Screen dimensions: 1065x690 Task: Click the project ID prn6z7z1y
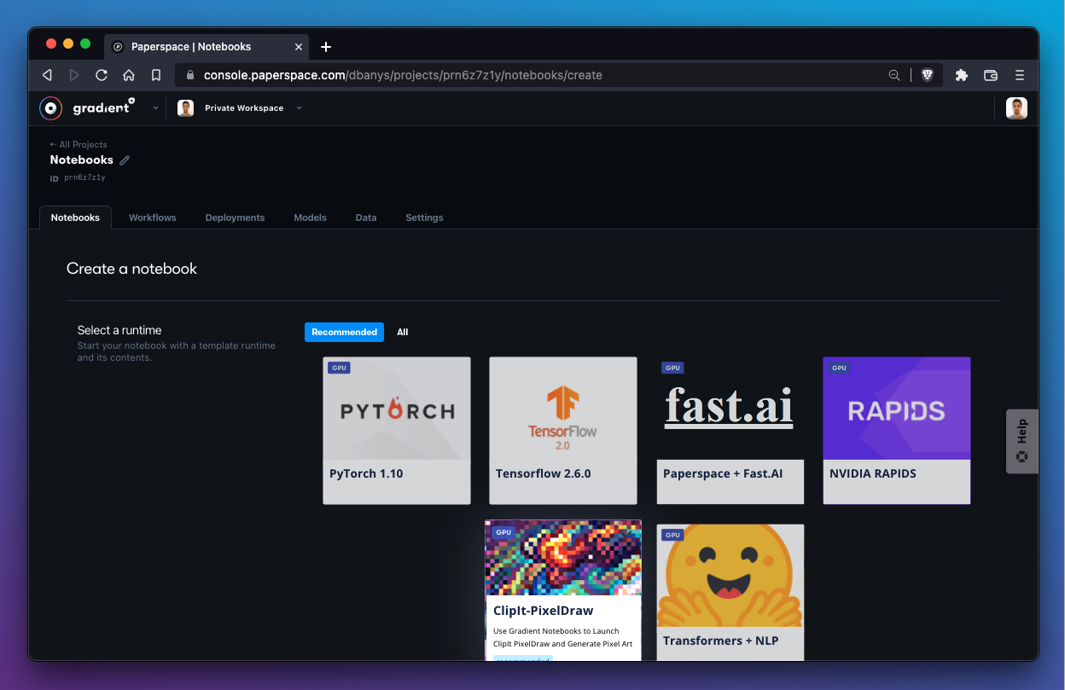[84, 177]
